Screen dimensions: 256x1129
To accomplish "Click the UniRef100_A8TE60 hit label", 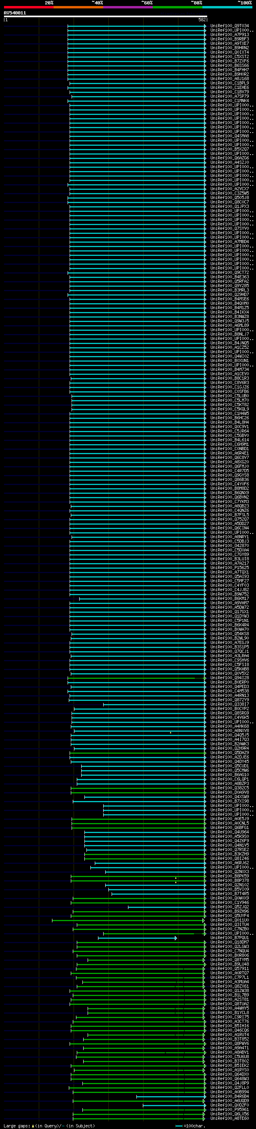I will tap(229, 1118).
